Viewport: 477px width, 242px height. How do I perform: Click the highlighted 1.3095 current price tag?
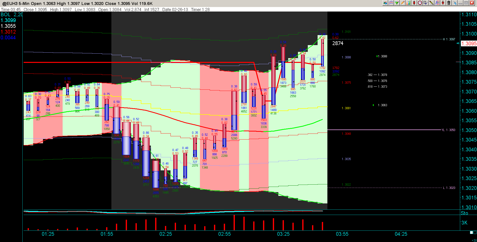click(469, 44)
